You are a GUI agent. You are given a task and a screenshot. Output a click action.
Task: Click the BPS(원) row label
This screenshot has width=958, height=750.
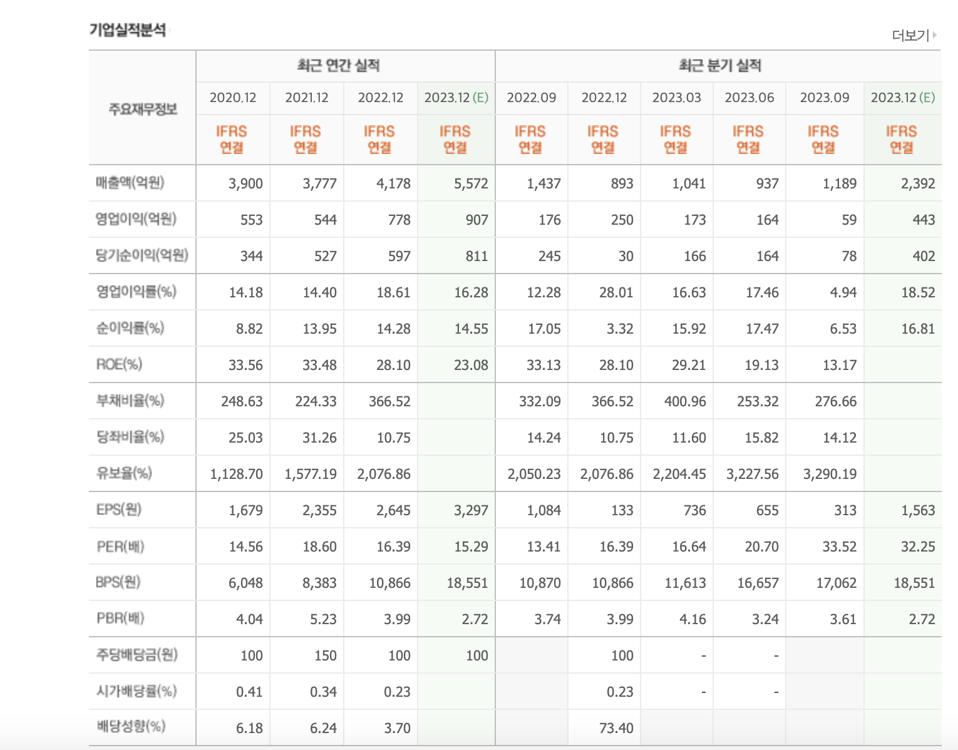click(118, 582)
